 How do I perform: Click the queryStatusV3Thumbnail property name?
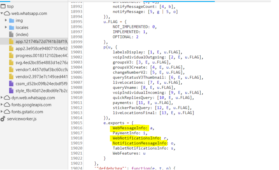(x=138, y=77)
